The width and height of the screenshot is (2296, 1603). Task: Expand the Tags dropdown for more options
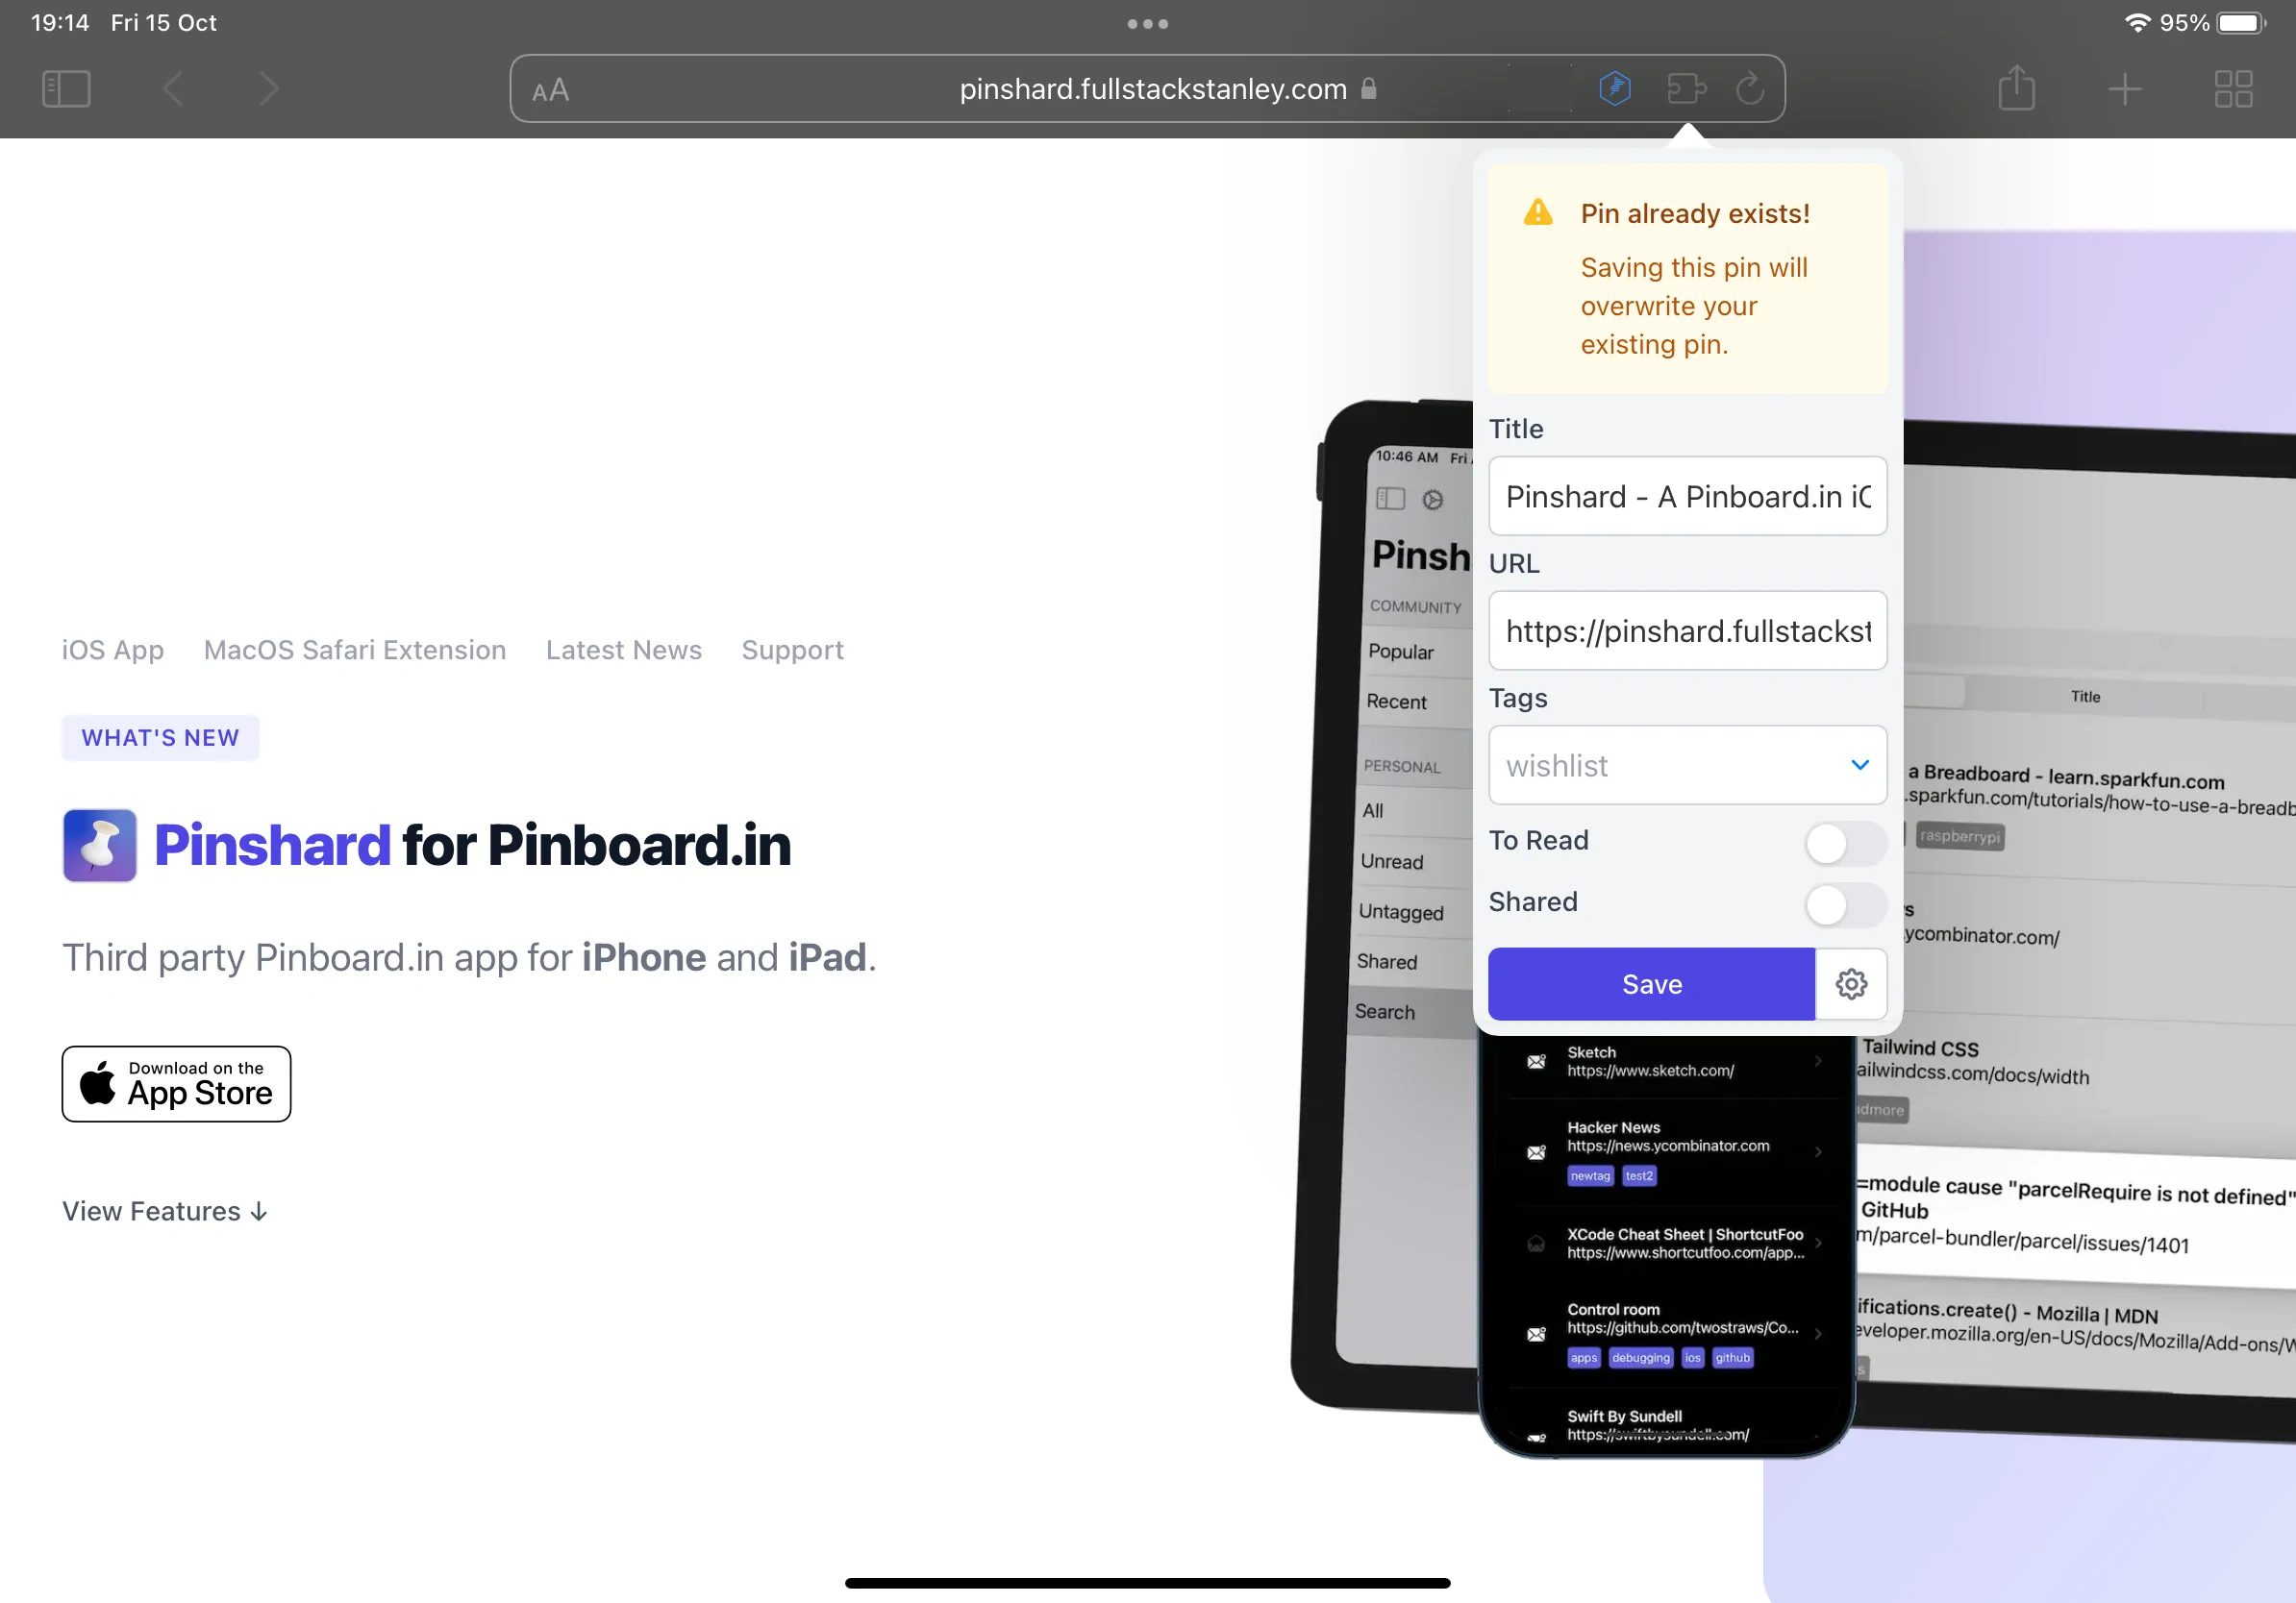[1855, 764]
